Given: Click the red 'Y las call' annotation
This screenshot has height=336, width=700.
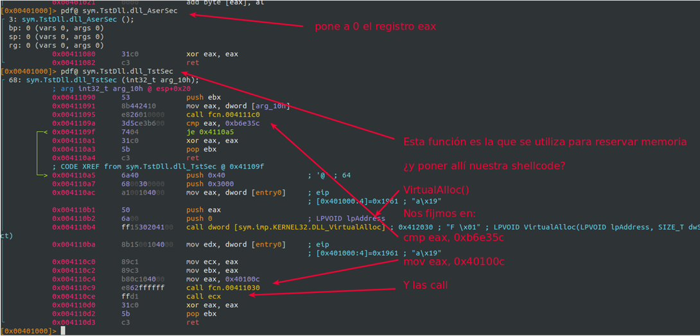Looking at the screenshot, I should click(425, 285).
